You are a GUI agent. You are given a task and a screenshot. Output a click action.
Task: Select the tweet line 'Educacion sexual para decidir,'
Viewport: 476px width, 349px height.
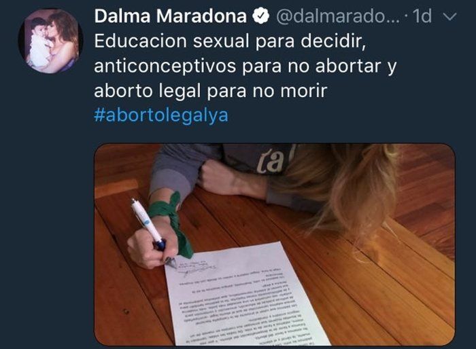tap(230, 41)
